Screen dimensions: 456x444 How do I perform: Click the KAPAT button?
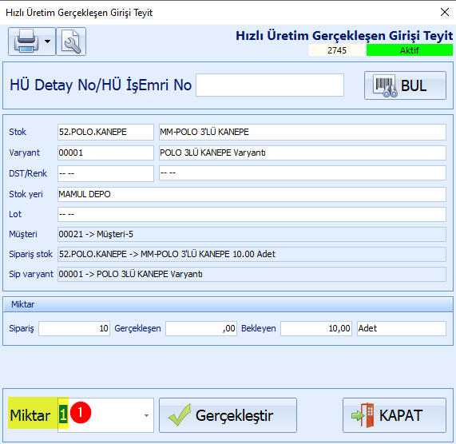(x=395, y=415)
